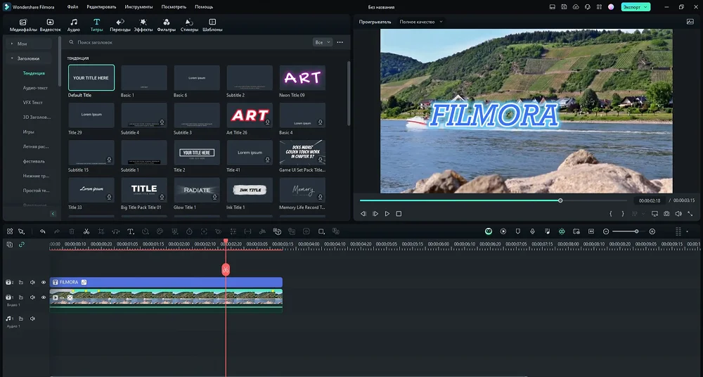Click the green AI assistant face icon
703x377 pixels.
point(489,231)
